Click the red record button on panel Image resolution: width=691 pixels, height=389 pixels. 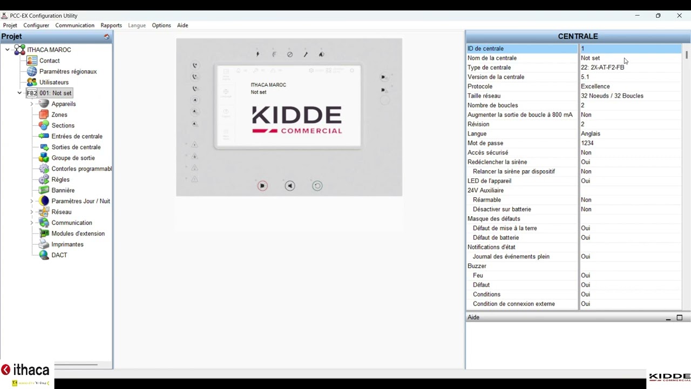coord(262,186)
